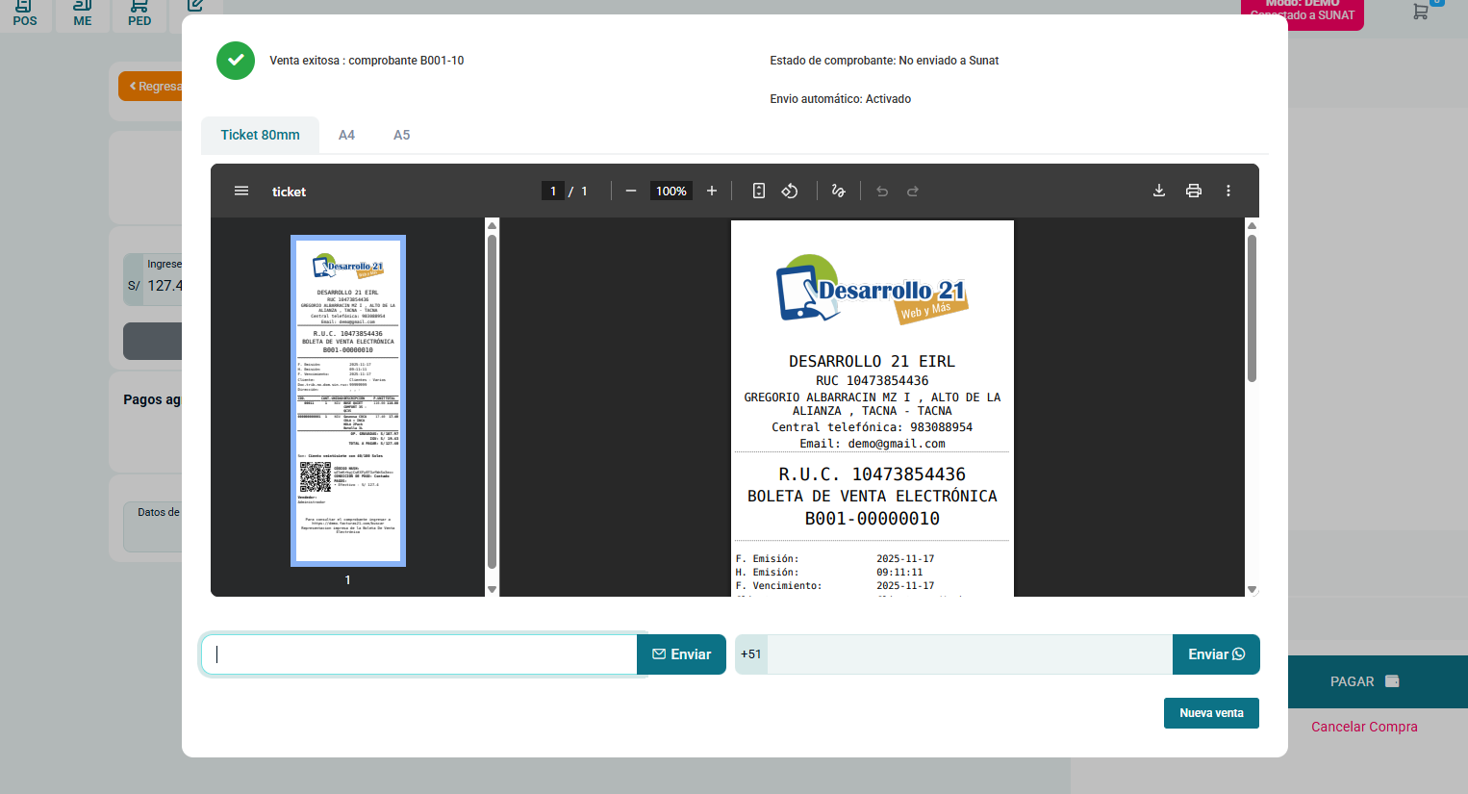Print the ticket using printer icon

click(1194, 191)
